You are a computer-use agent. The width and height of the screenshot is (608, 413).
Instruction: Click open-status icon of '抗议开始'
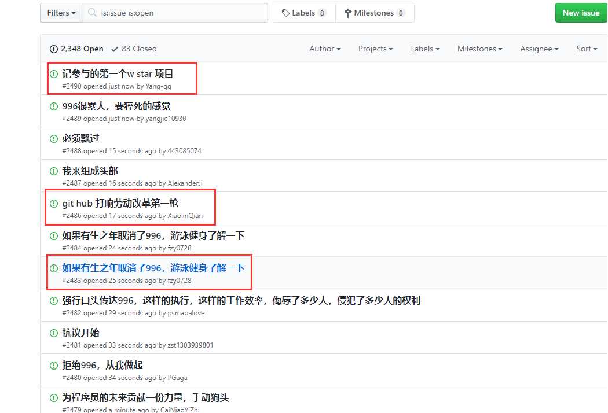pyautogui.click(x=54, y=333)
